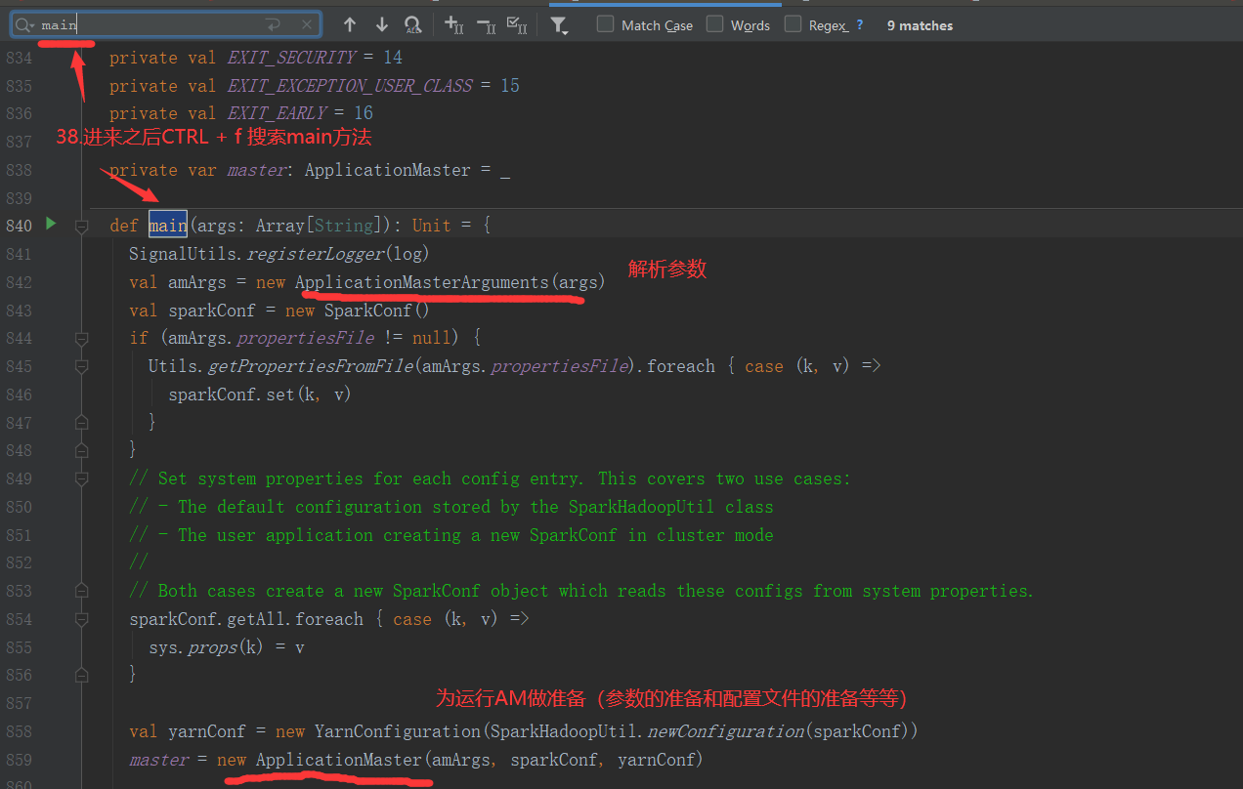Click 'sparkConf.set(k, v)' on line 846
1243x789 pixels.
259,394
